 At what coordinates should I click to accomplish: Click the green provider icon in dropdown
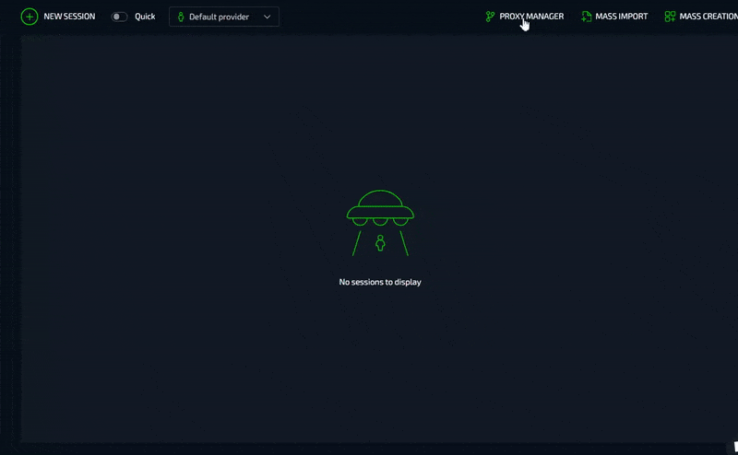click(181, 17)
